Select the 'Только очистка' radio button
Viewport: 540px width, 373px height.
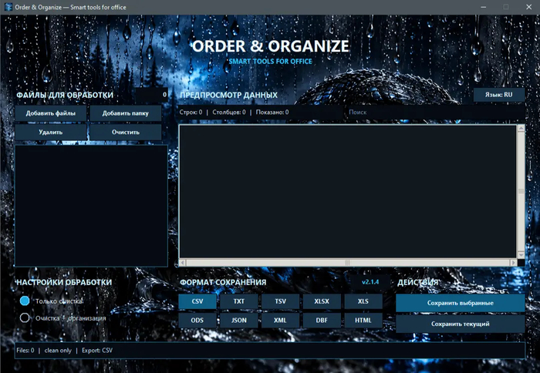(25, 301)
